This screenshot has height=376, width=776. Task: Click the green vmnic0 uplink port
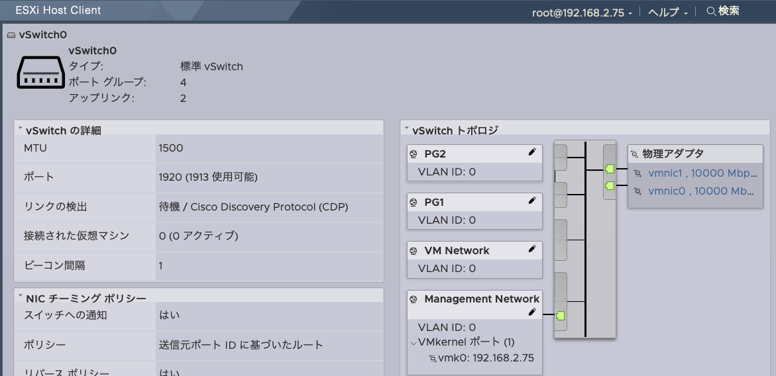(x=610, y=186)
